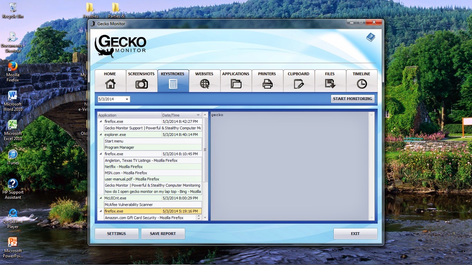Select the Microsoft Word 2010 desktop icon
This screenshot has width=472, height=265.
point(13,101)
